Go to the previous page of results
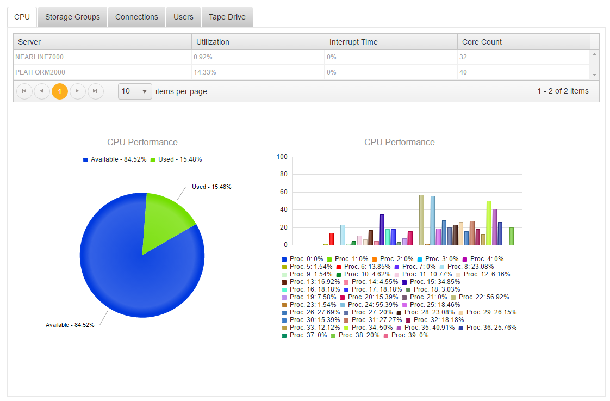The image size is (610, 401). click(42, 91)
